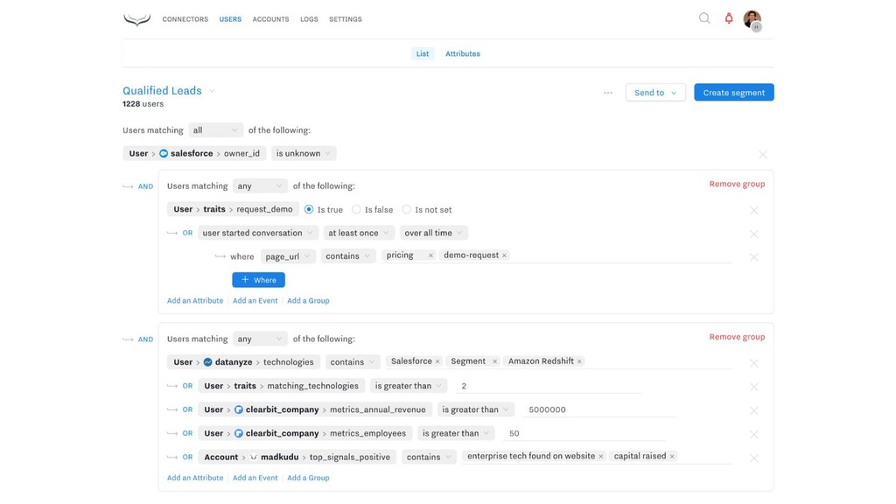Open the user profile avatar
The width and height of the screenshot is (896, 504).
click(x=752, y=19)
